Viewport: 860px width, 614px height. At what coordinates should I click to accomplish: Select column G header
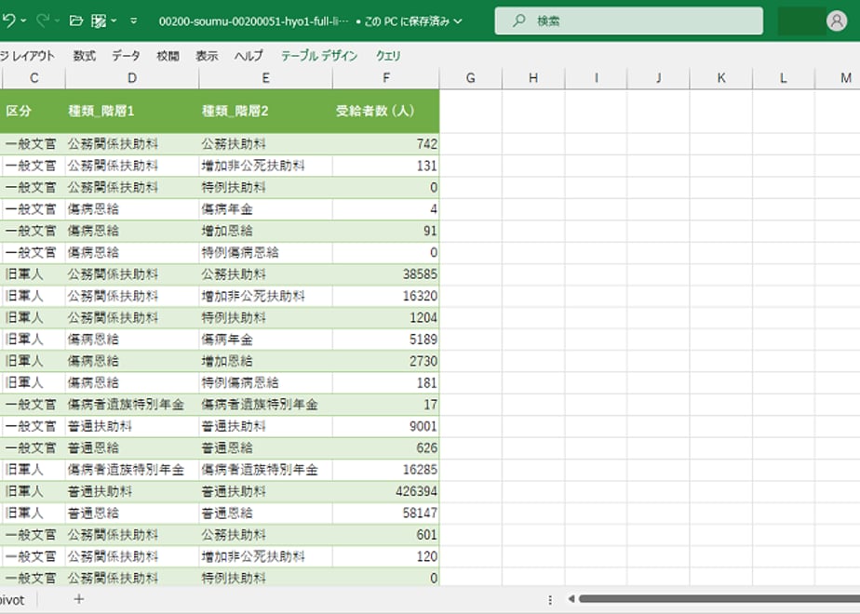coord(471,78)
